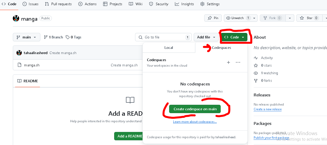Viewport: 327px width, 145px height.
Task: View the 1 Branch link
Action: (53, 37)
